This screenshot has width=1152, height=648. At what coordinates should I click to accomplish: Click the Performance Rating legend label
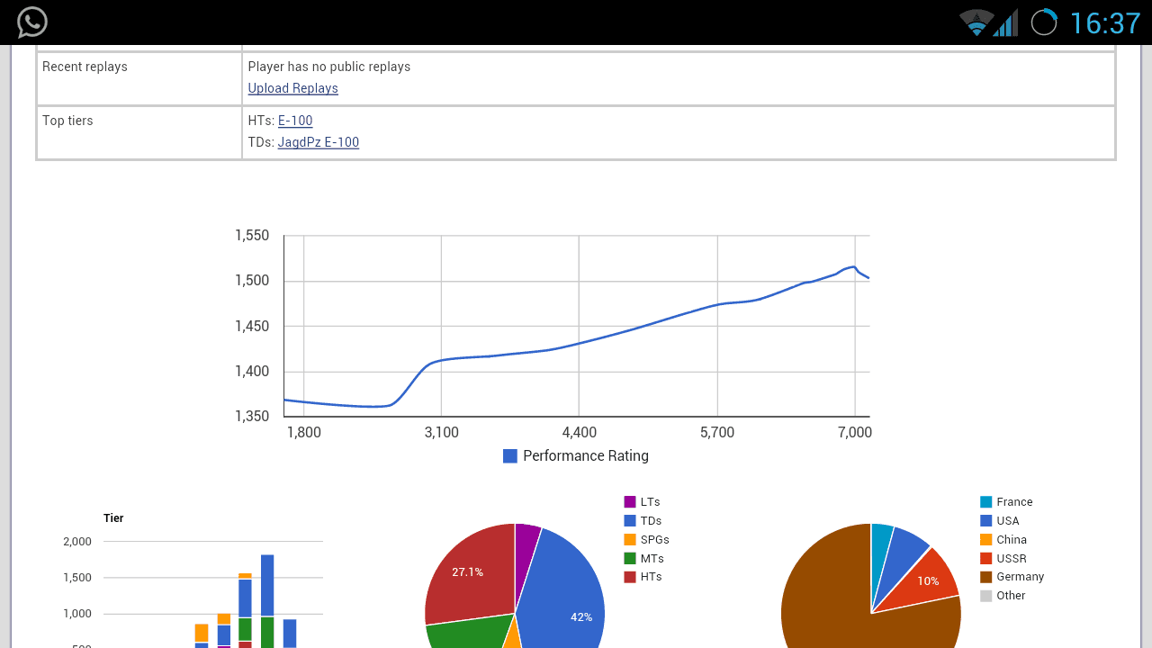pyautogui.click(x=586, y=456)
